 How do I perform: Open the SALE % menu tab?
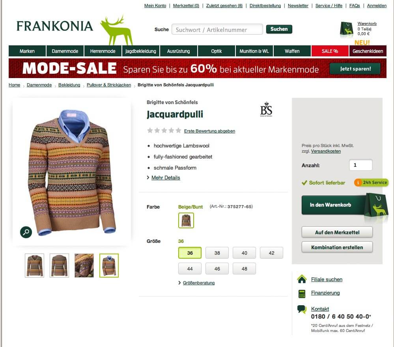point(330,51)
